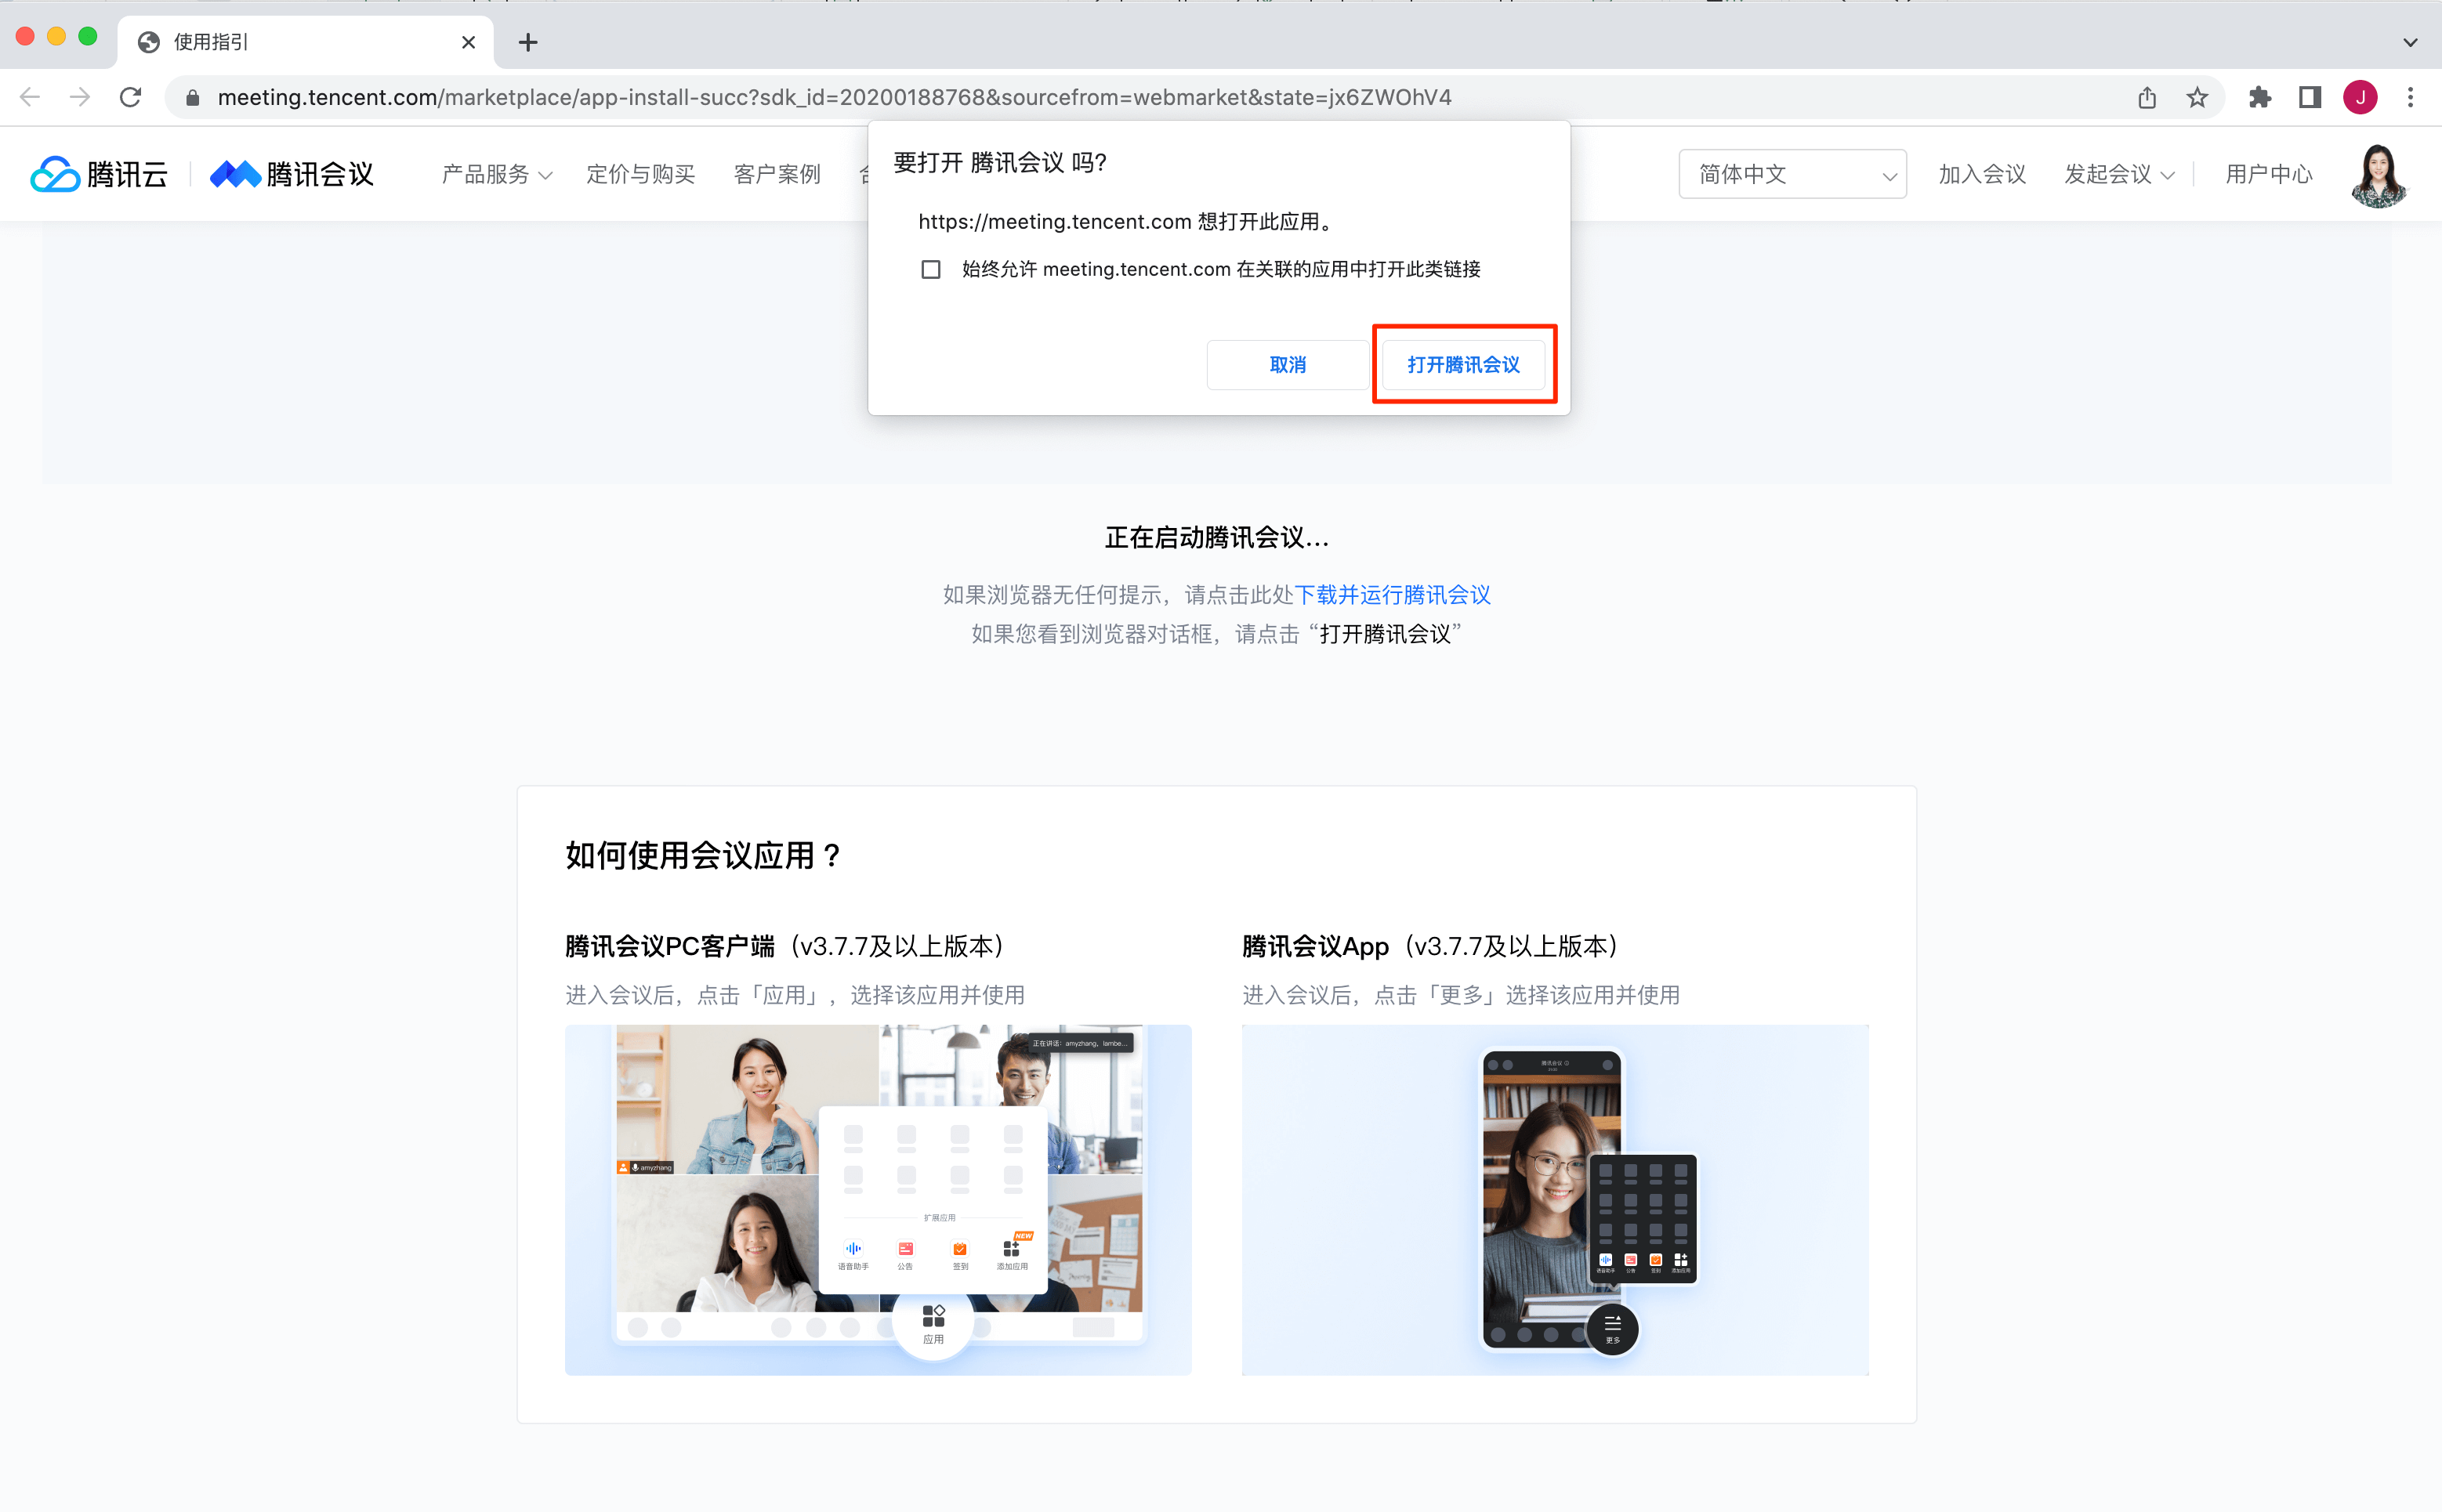This screenshot has width=2442, height=1512.
Task: Click the browser forward arrow
Action: tap(80, 97)
